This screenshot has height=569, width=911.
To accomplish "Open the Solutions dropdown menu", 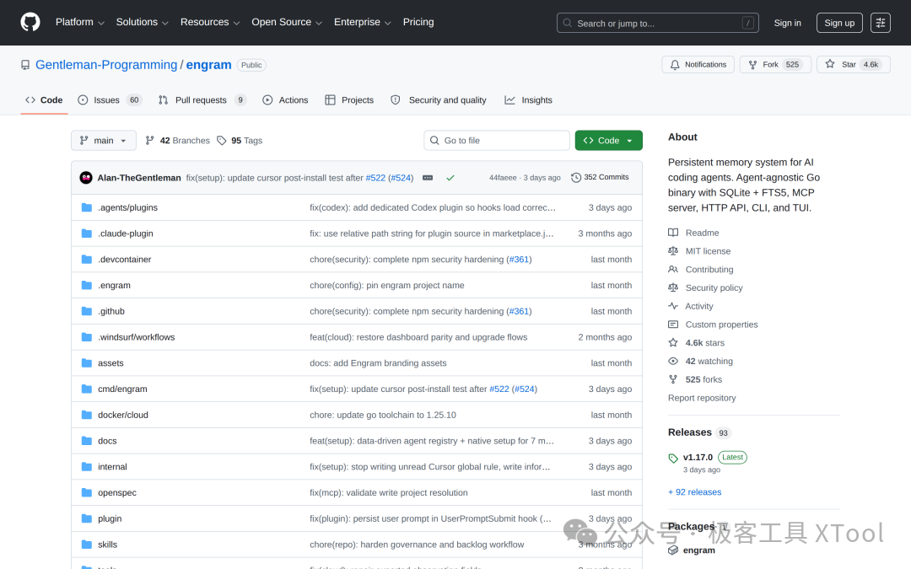I will [142, 22].
